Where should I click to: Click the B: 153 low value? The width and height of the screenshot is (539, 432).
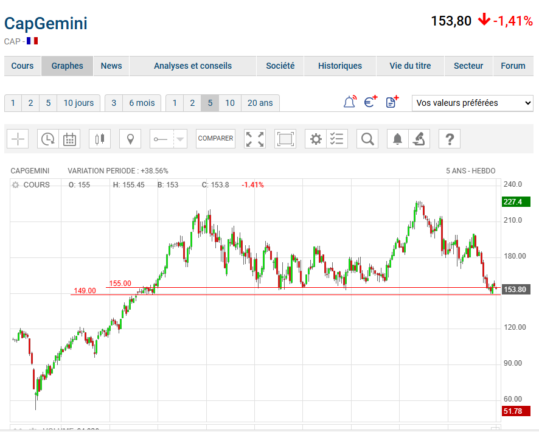pyautogui.click(x=168, y=185)
